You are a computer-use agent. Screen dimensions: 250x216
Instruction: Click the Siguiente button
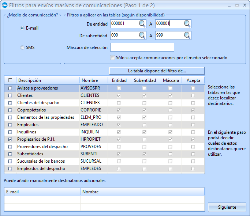(227, 207)
